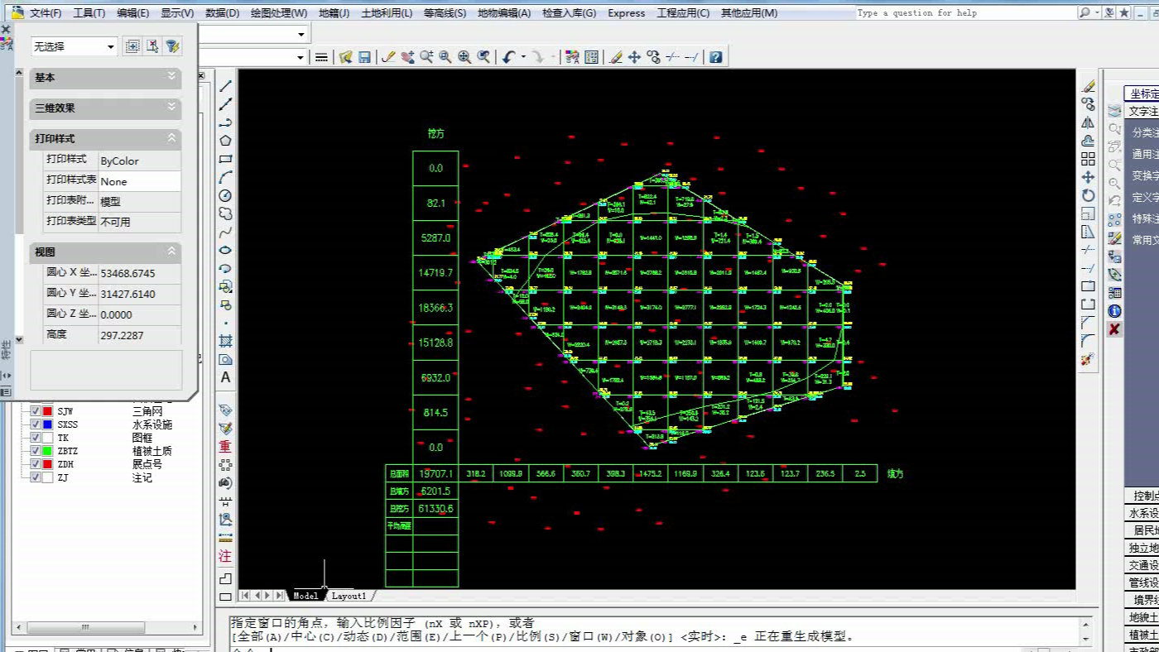The height and width of the screenshot is (652, 1159).
Task: Click the Quick Select funnel icon
Action: click(x=172, y=46)
